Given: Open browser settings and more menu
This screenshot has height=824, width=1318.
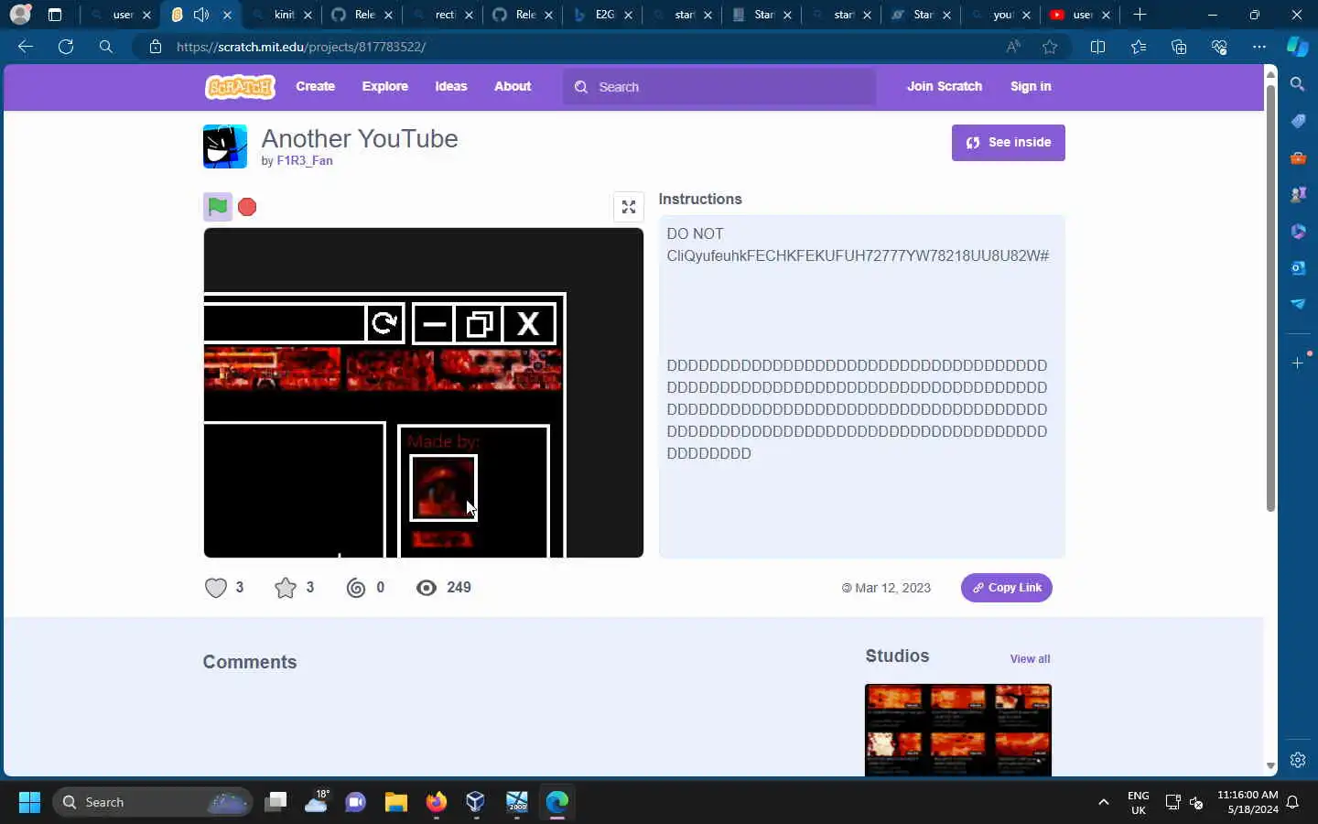Looking at the screenshot, I should 1259,47.
